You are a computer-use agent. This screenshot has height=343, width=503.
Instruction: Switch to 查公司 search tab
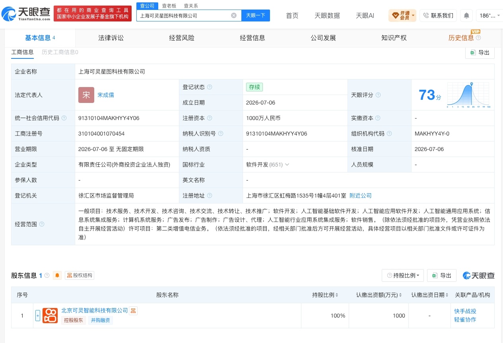tap(148, 6)
